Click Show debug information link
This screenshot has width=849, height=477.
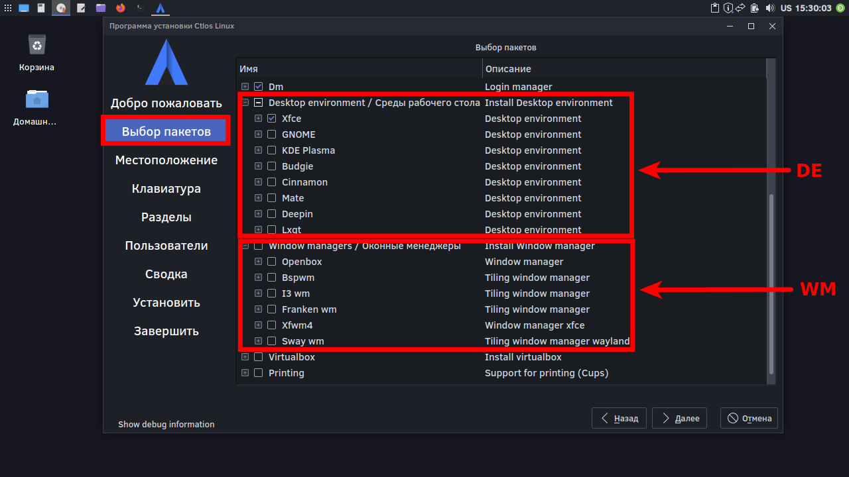166,425
